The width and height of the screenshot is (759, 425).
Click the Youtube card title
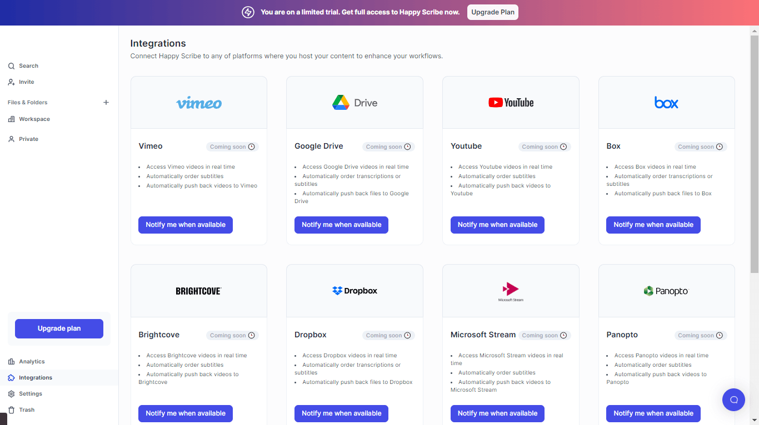[466, 146]
